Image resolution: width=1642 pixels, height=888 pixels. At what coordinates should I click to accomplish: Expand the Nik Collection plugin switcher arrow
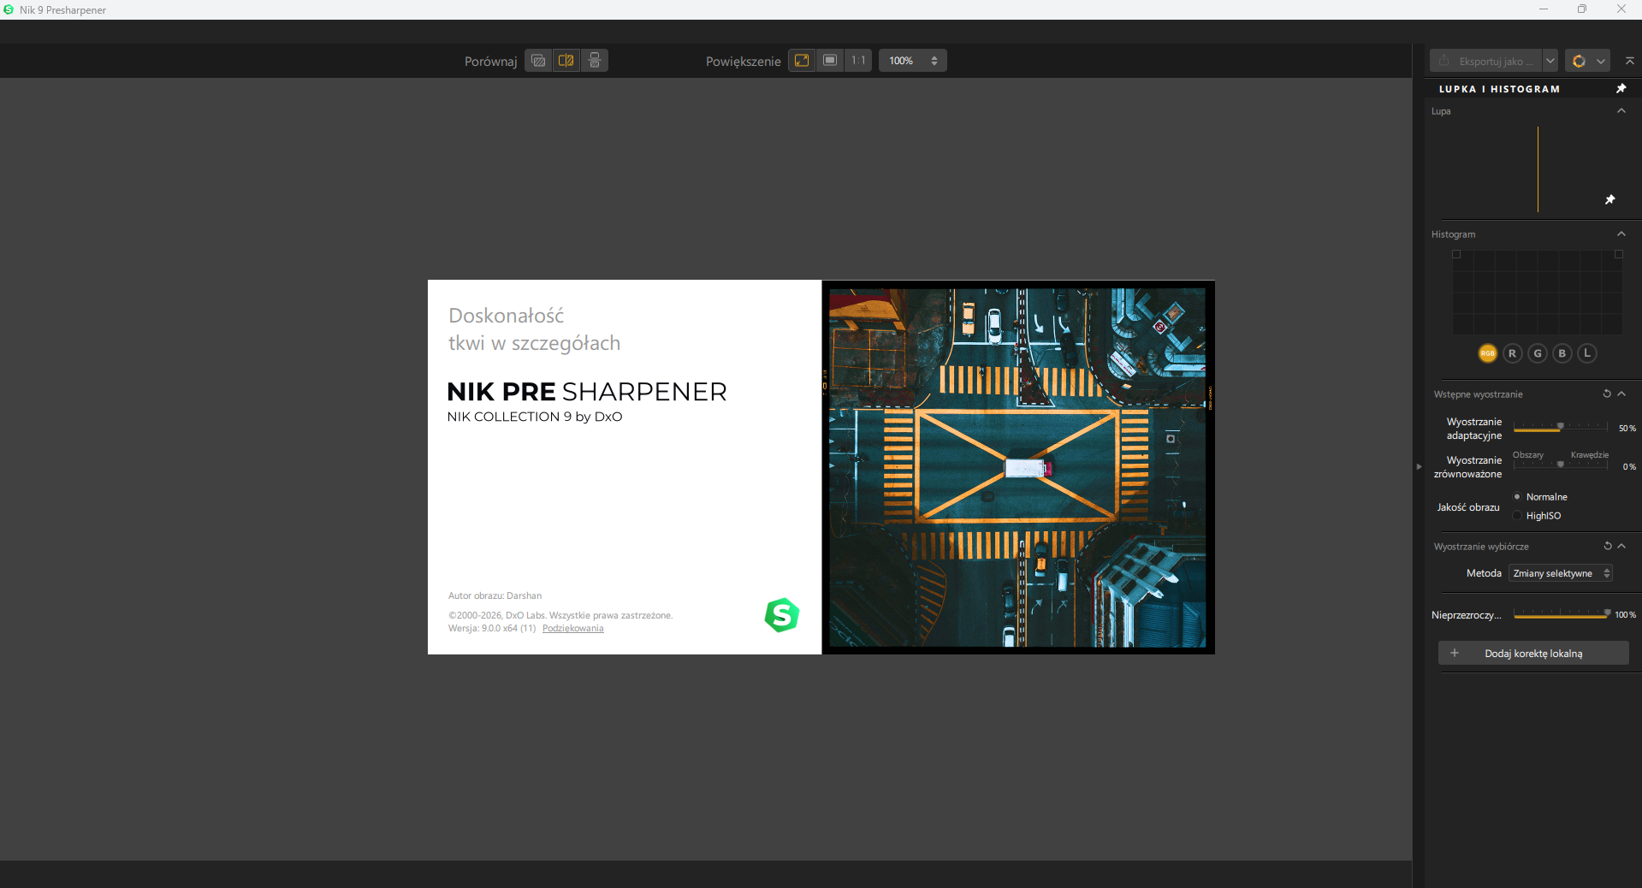(1601, 61)
